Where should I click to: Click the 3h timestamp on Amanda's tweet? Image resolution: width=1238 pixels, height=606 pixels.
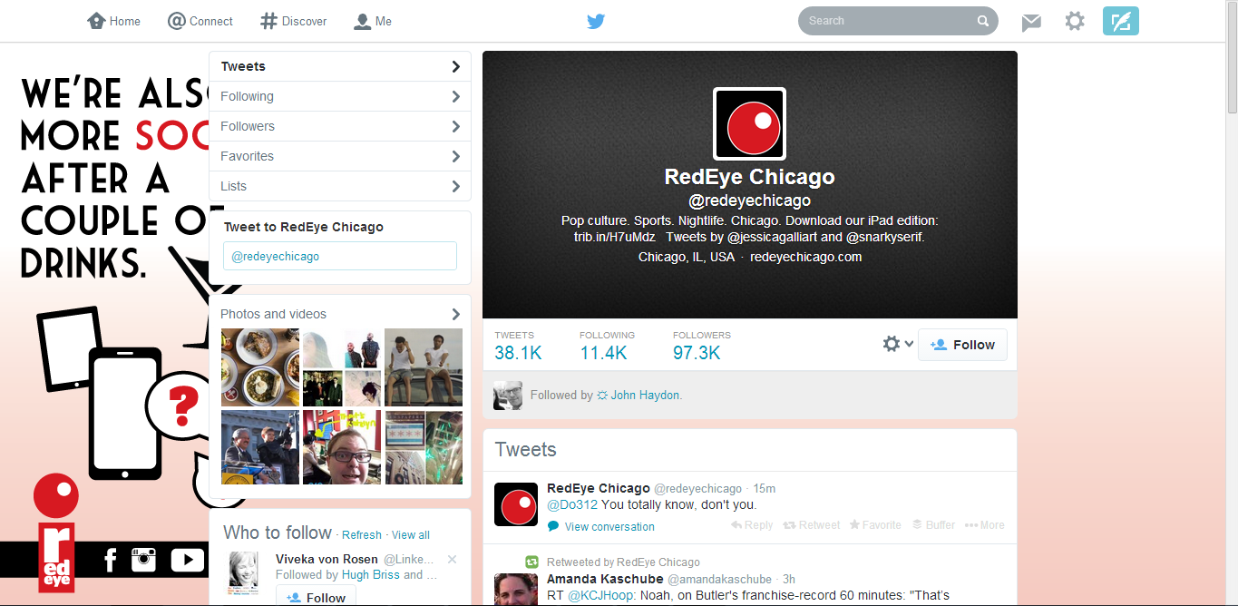click(x=789, y=580)
